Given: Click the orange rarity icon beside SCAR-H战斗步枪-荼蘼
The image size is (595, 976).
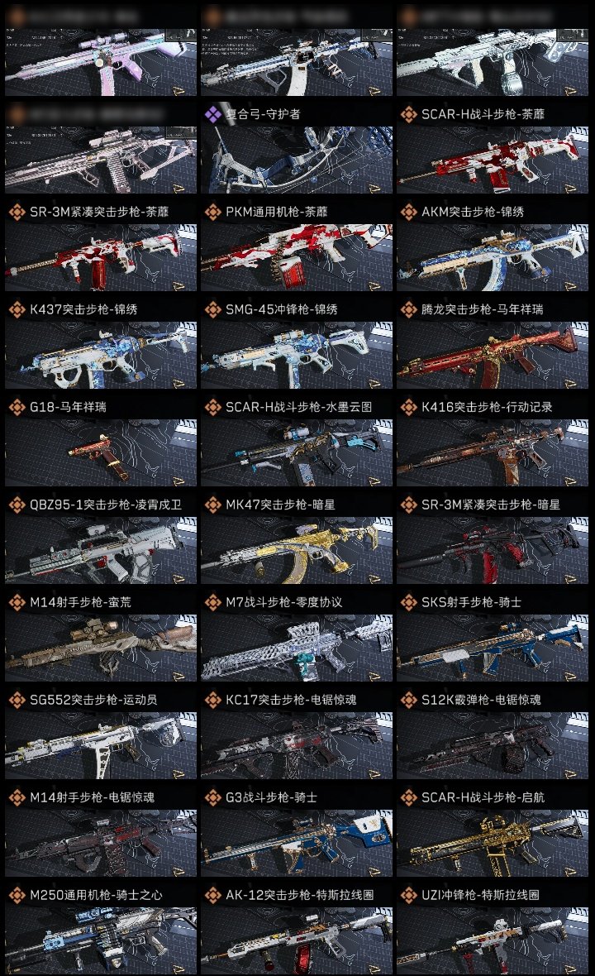Looking at the screenshot, I should click(x=409, y=114).
